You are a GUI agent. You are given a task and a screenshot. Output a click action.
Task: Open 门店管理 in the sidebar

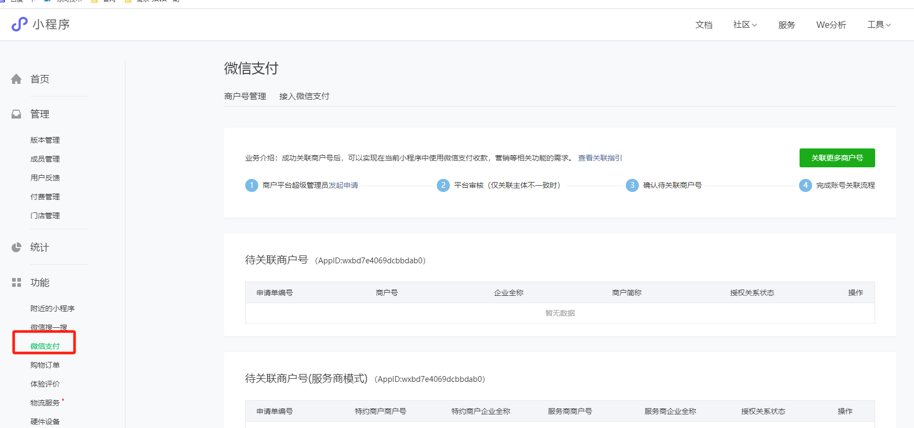45,216
